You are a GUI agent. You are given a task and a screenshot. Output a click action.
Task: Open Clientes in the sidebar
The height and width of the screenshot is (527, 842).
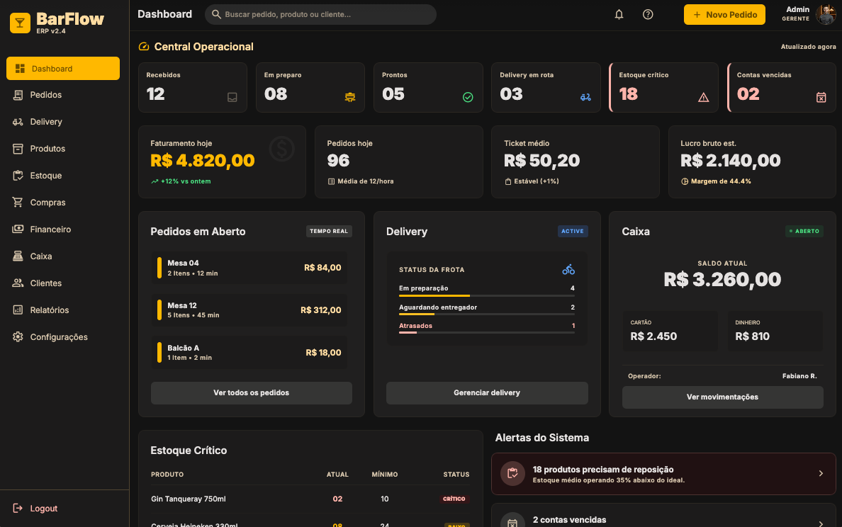63,283
